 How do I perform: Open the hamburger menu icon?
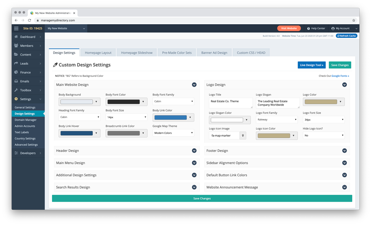tap(16, 28)
